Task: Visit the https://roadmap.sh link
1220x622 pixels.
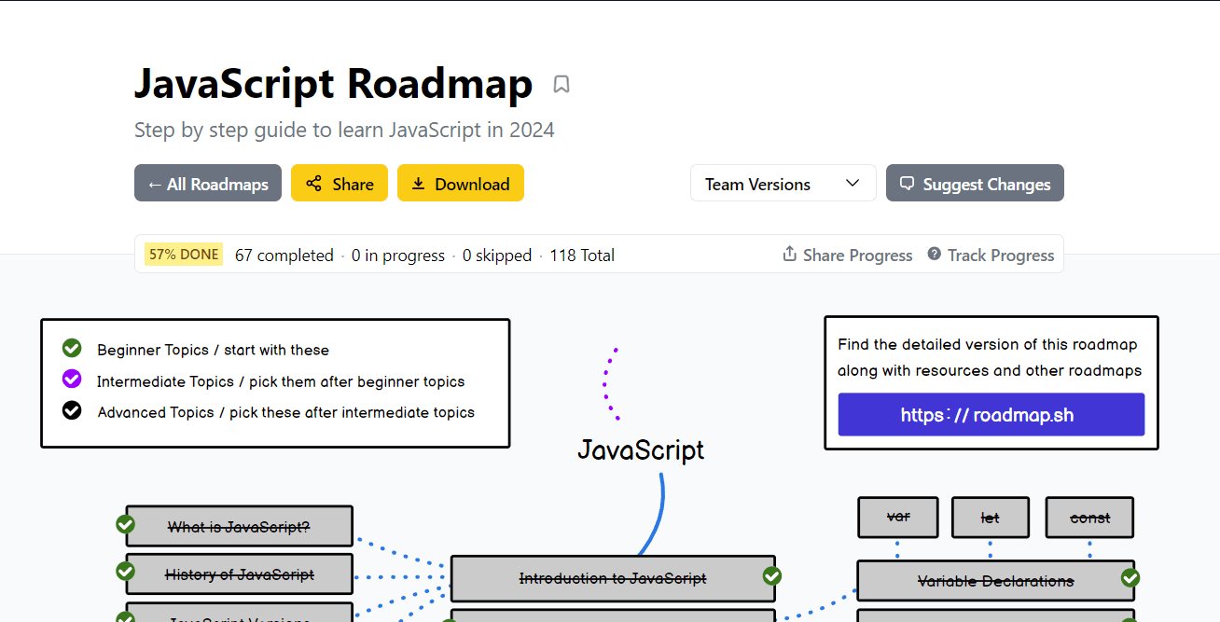Action: coord(991,414)
